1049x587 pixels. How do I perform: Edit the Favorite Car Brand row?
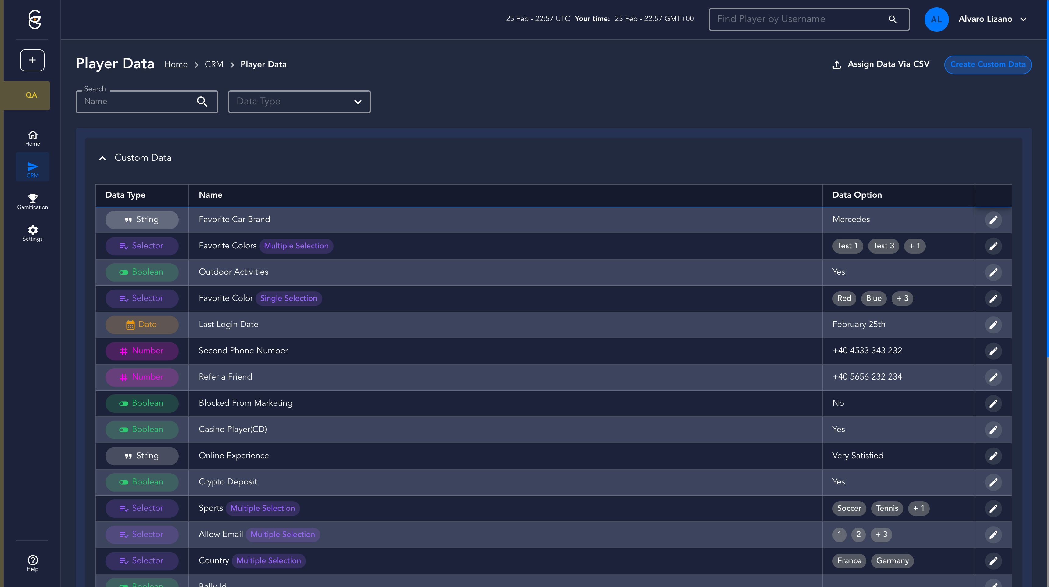[993, 220]
